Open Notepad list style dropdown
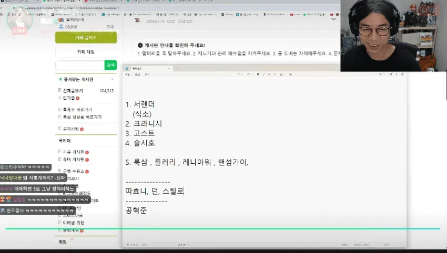The width and height of the screenshot is (447, 253). click(x=249, y=75)
